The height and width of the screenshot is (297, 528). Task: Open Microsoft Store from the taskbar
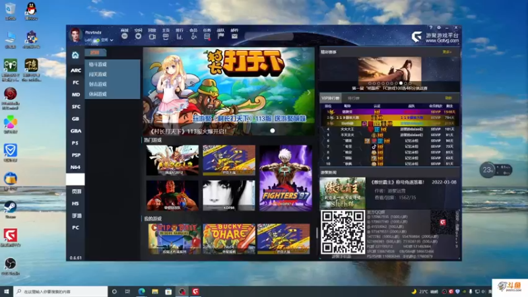click(168, 291)
